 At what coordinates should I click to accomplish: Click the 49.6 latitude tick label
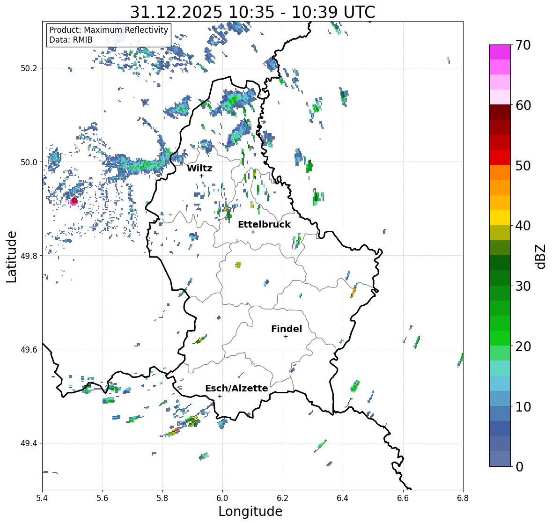tap(29, 349)
